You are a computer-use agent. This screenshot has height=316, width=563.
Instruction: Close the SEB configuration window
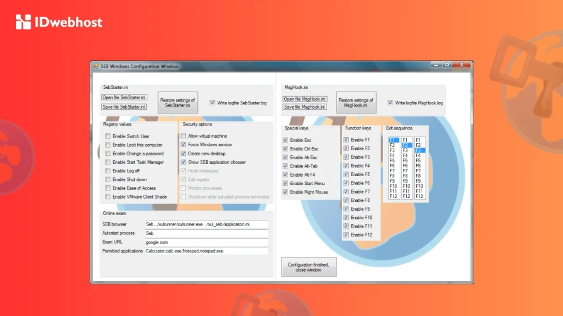coord(462,65)
